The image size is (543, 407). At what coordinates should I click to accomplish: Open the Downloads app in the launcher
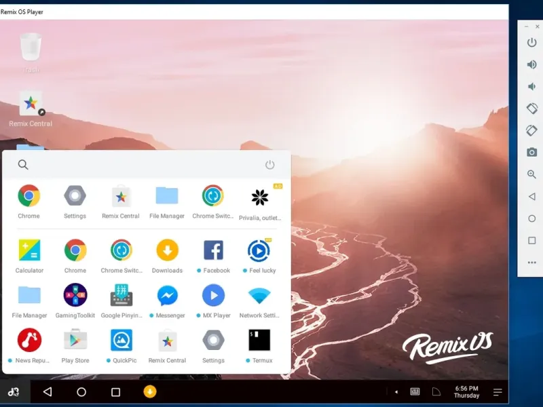[167, 250]
